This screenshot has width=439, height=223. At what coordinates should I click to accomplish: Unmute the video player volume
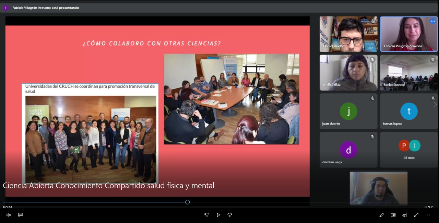[9, 215]
